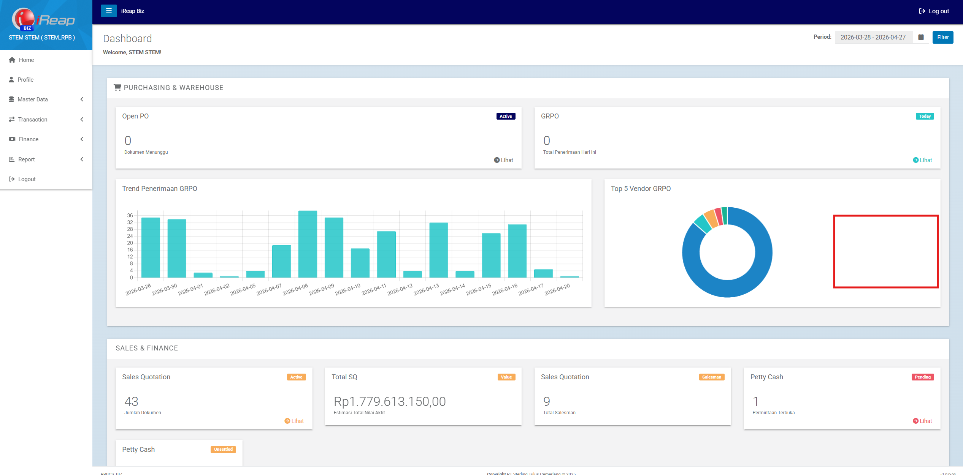Screen dimensions: 963x475
Task: Click the Transaction arrows icon
Action: 12,119
